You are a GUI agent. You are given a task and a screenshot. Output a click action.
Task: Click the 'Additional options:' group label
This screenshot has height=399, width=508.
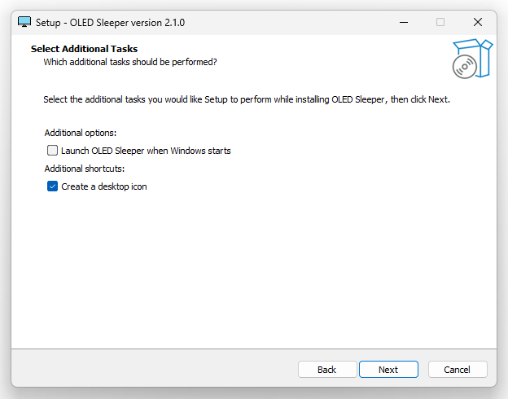click(81, 133)
